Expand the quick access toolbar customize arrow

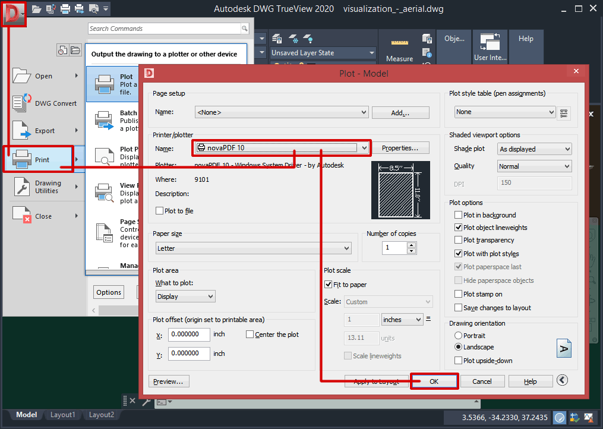click(x=106, y=8)
